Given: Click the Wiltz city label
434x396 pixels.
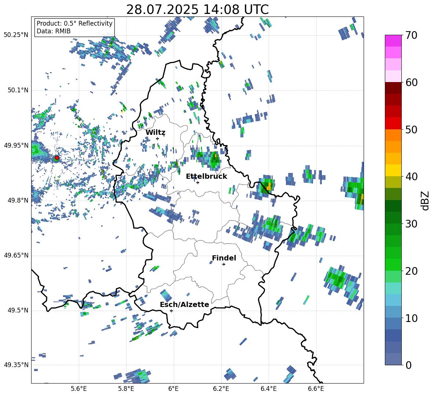Looking at the screenshot, I should point(155,133).
